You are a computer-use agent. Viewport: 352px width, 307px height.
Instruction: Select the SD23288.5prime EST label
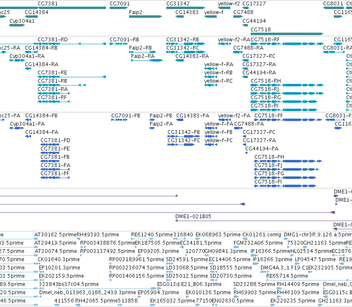point(254,285)
